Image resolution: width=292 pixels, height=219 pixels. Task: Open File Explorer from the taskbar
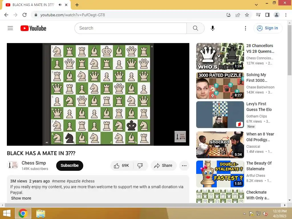pos(40,214)
